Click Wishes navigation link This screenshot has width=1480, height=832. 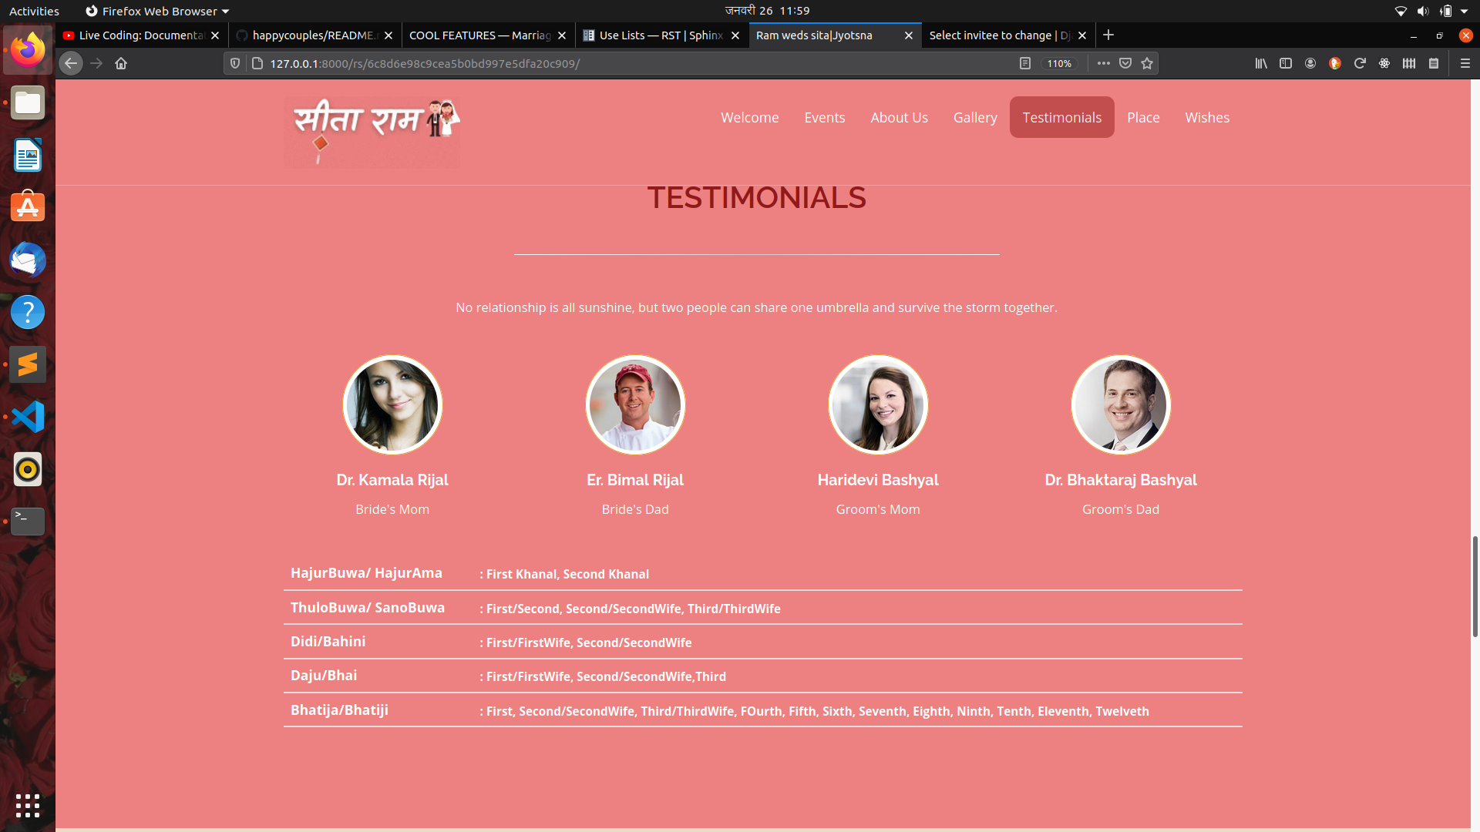point(1207,117)
